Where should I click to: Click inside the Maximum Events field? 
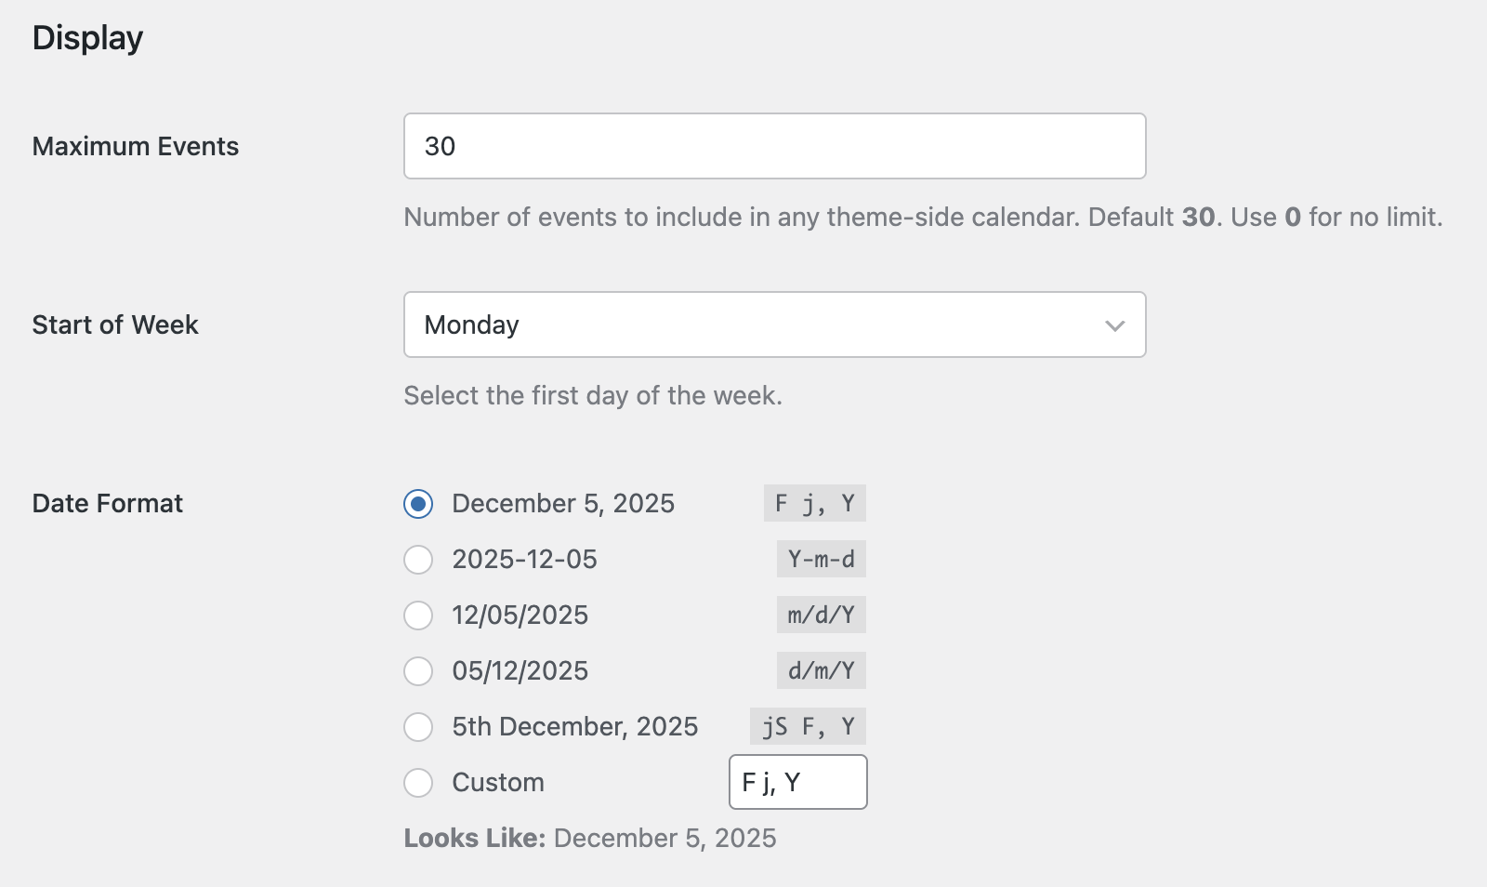click(x=774, y=146)
